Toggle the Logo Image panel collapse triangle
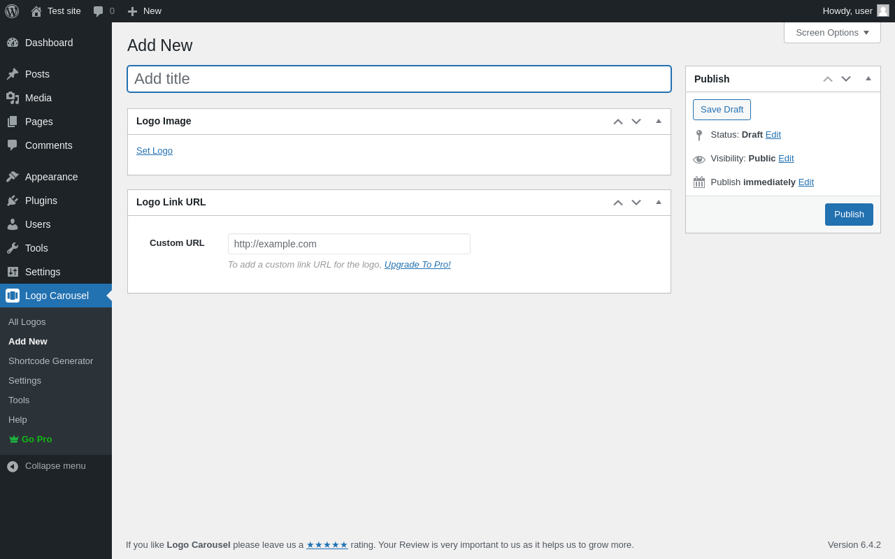 [659, 122]
